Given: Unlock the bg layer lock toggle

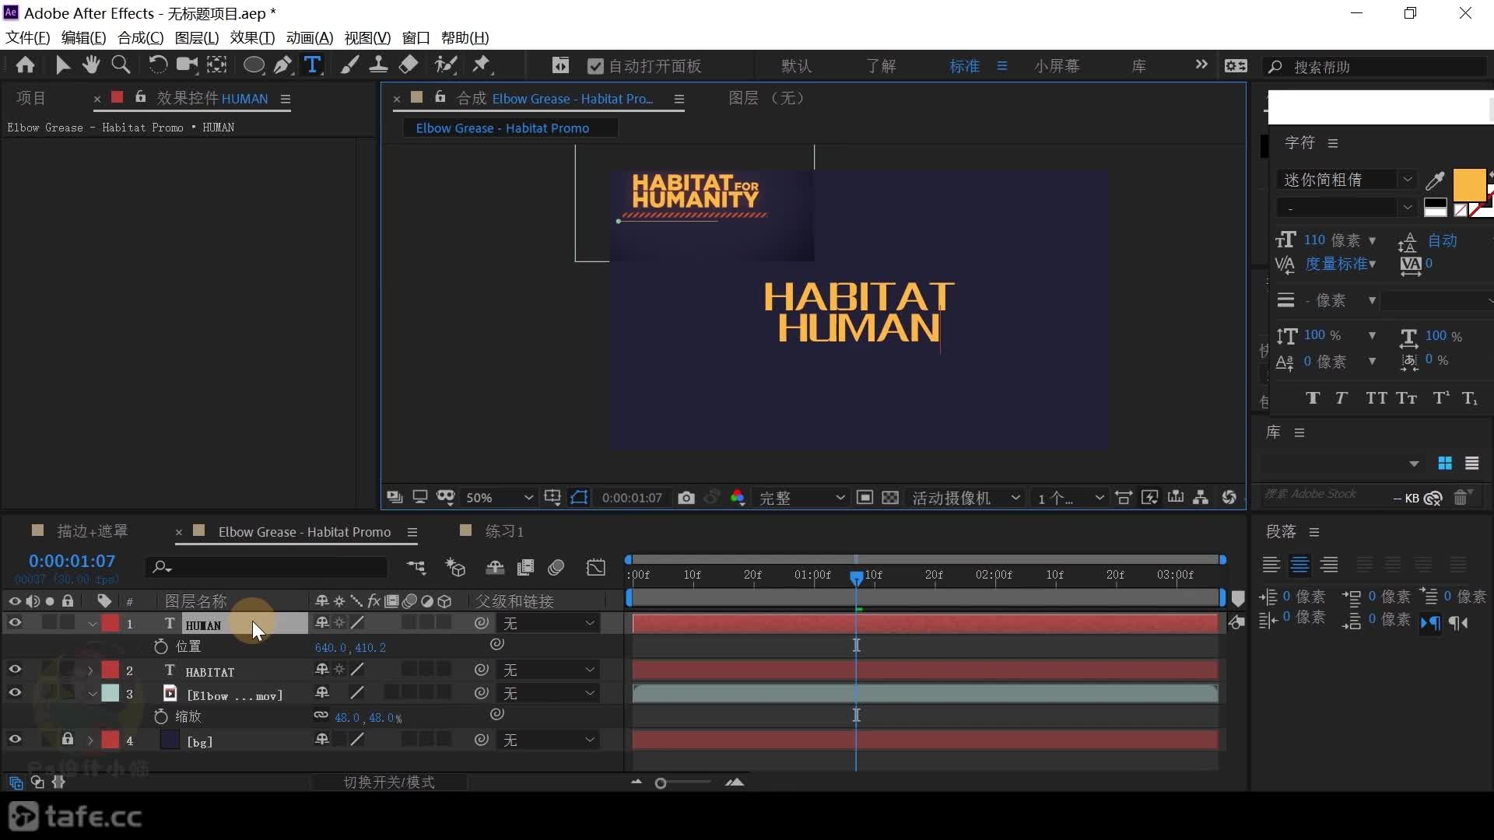Looking at the screenshot, I should [x=68, y=739].
